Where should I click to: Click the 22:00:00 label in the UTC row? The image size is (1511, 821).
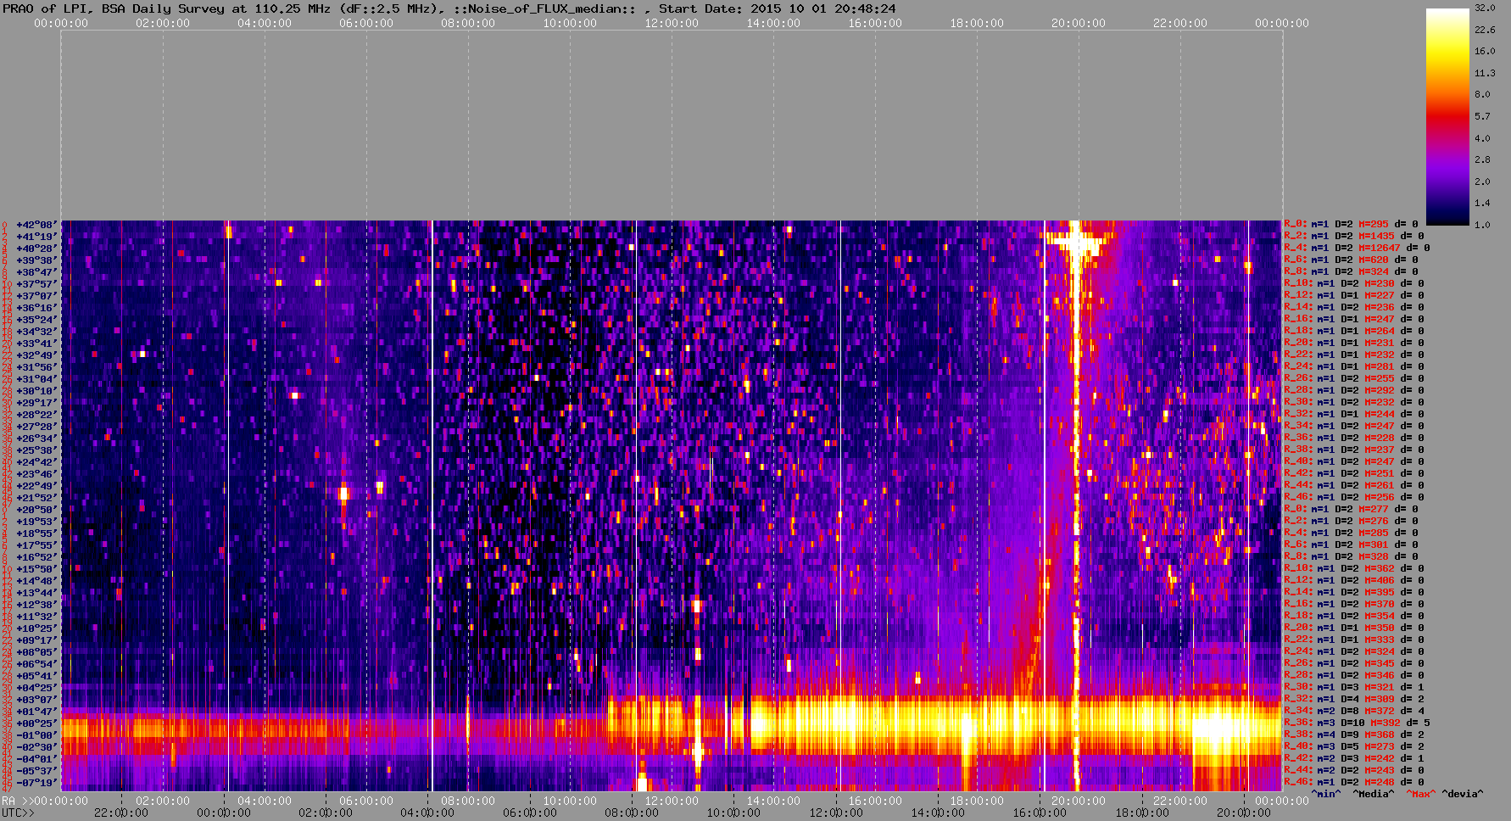pos(121,813)
